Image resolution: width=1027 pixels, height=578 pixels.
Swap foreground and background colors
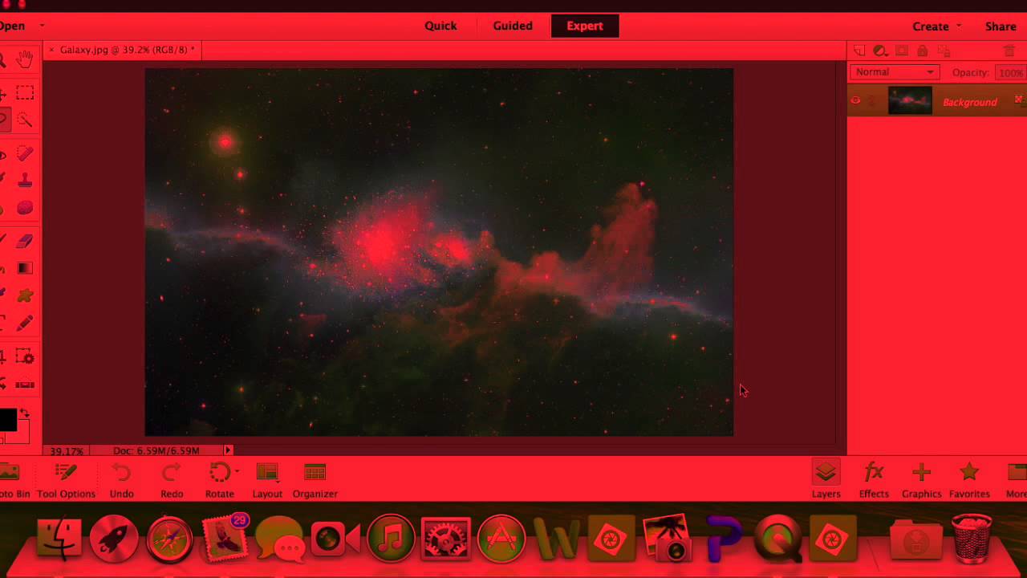[25, 413]
